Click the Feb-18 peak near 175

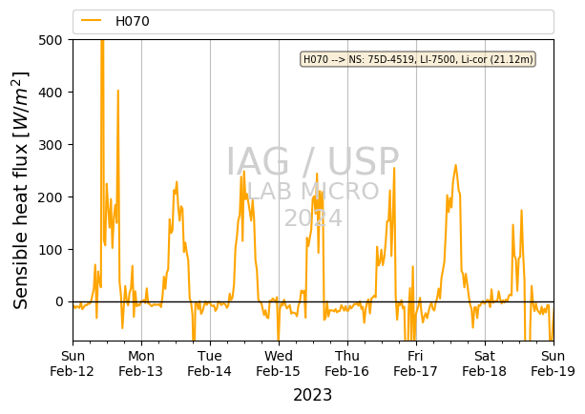pos(522,211)
